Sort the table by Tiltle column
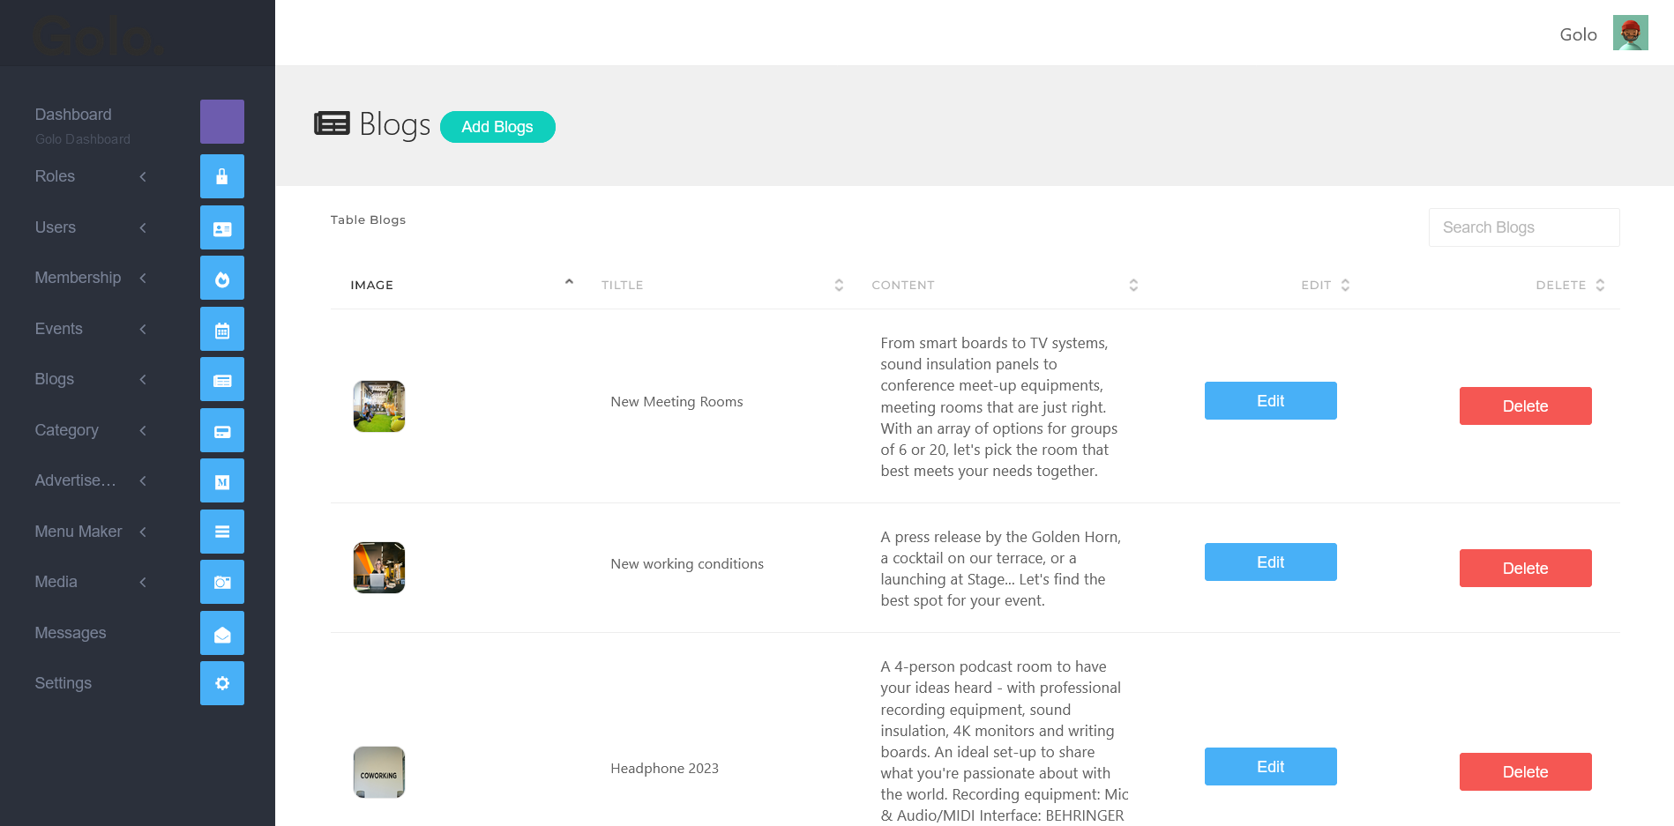The image size is (1674, 826). (x=838, y=285)
